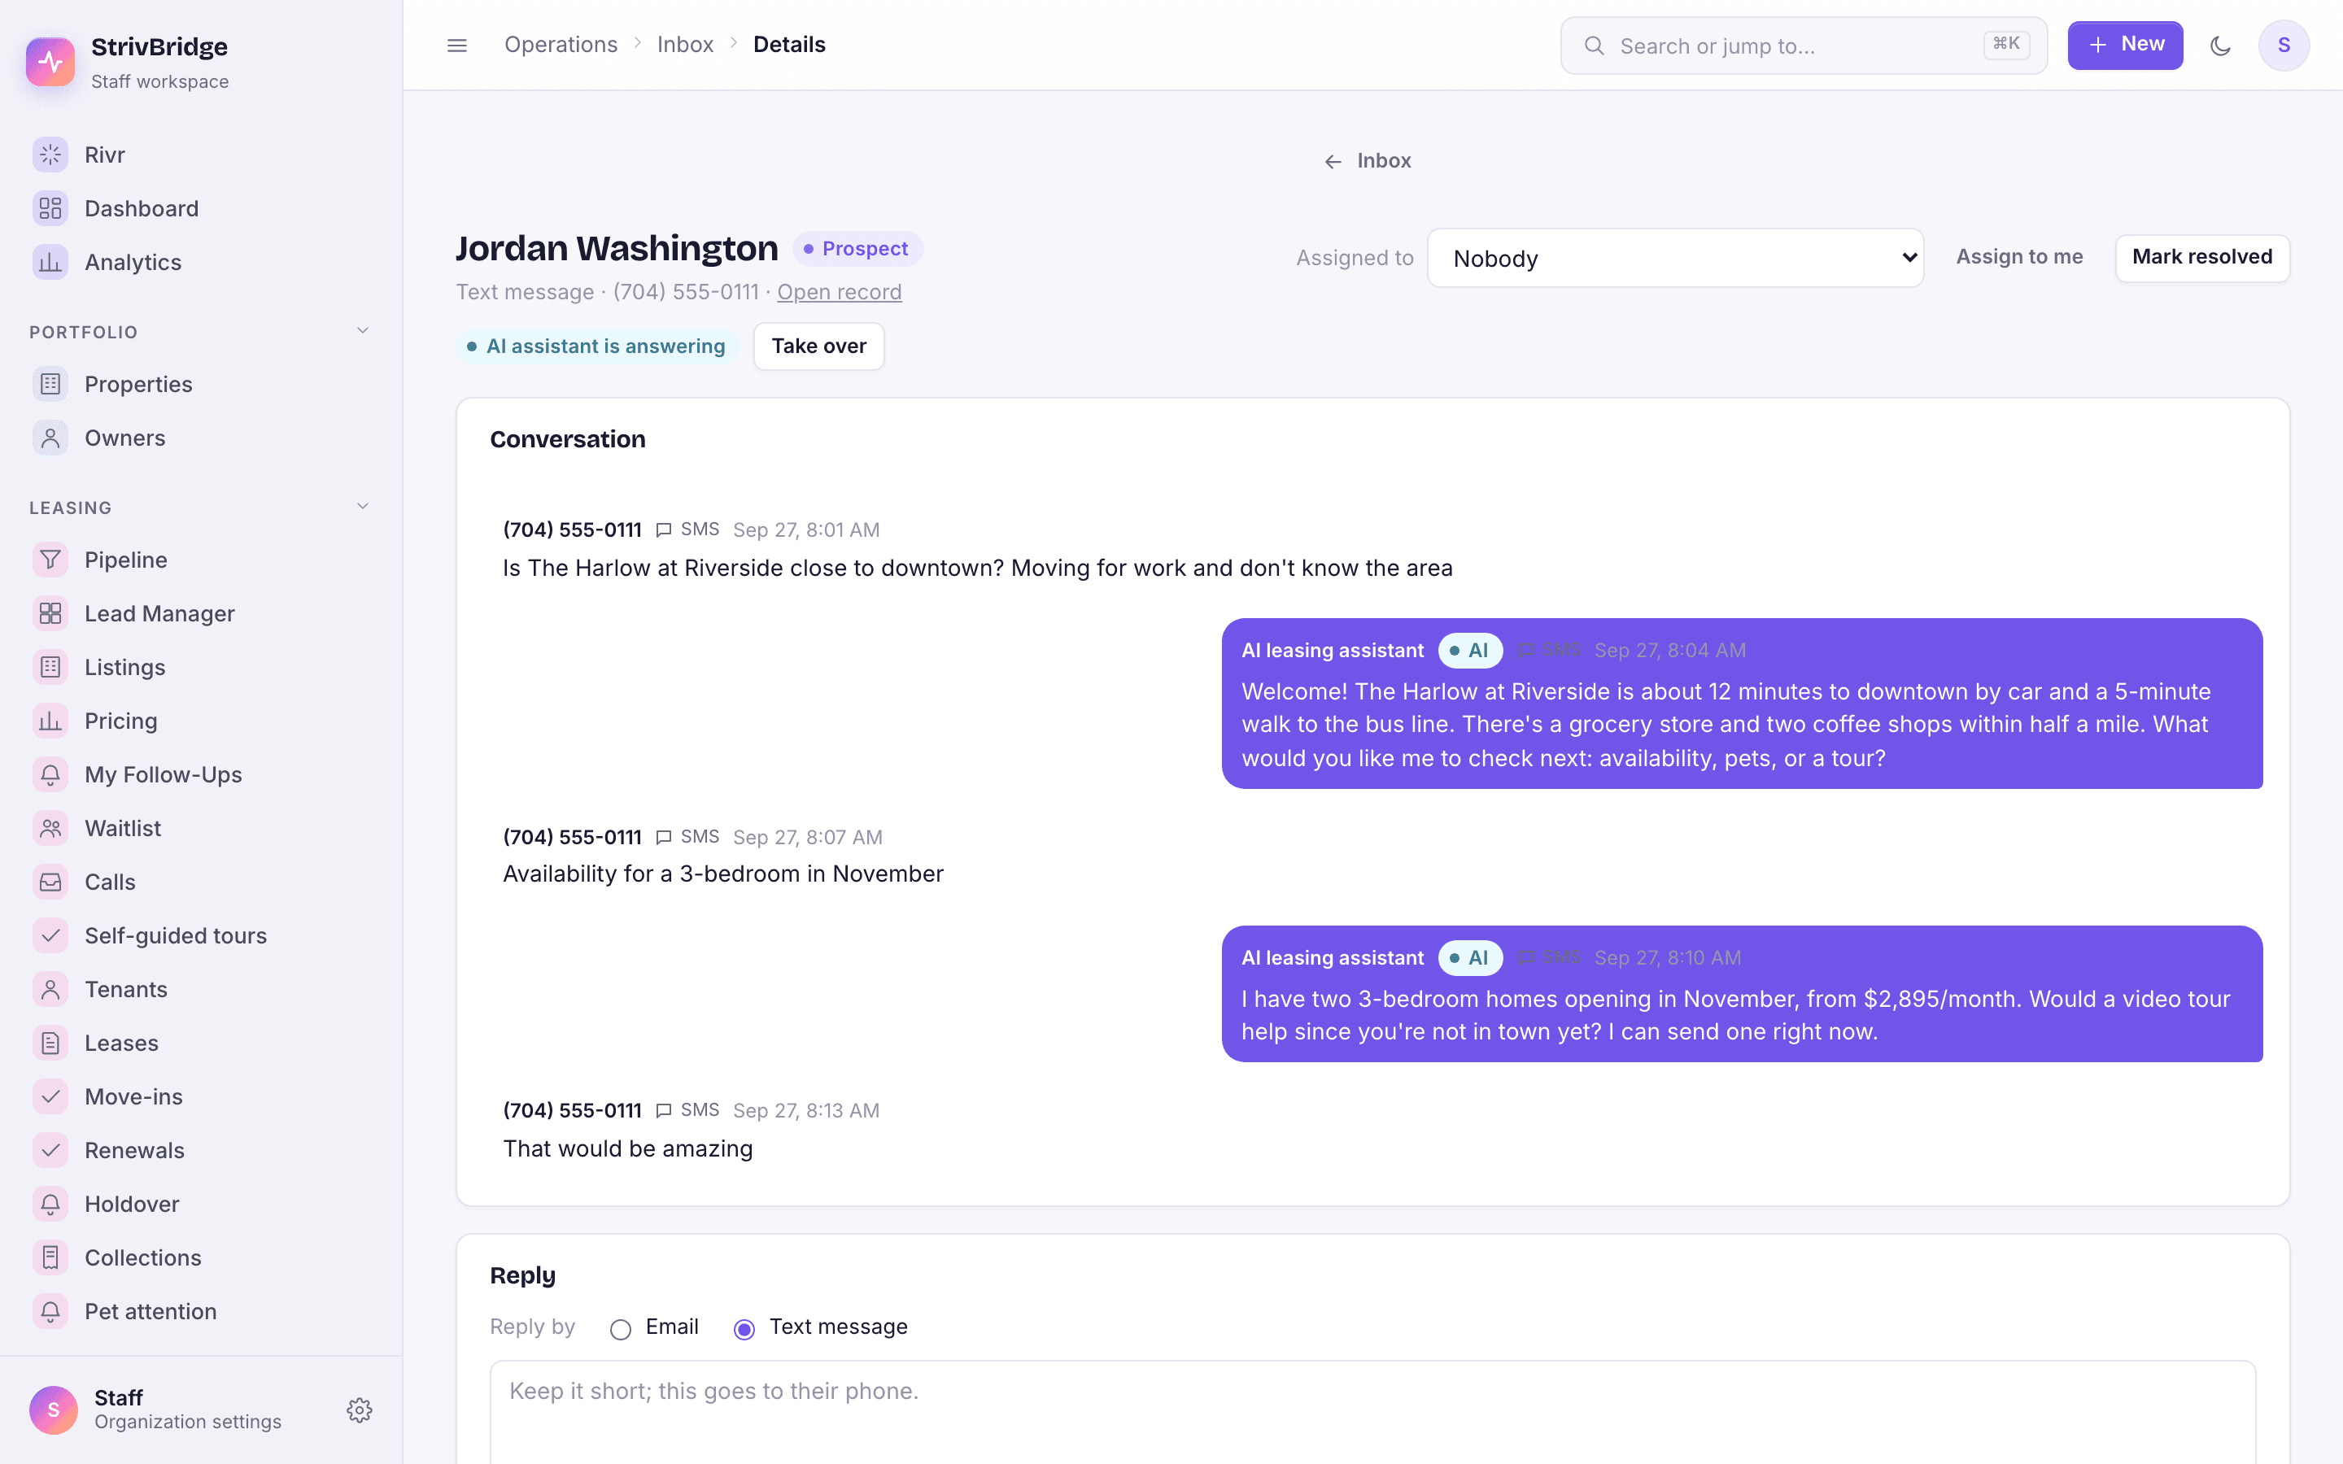The width and height of the screenshot is (2343, 1464).
Task: Select Text message reply radio button
Action: pyautogui.click(x=744, y=1328)
